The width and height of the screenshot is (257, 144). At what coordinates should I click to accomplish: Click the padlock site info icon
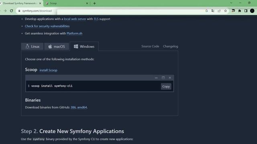coord(19,11)
